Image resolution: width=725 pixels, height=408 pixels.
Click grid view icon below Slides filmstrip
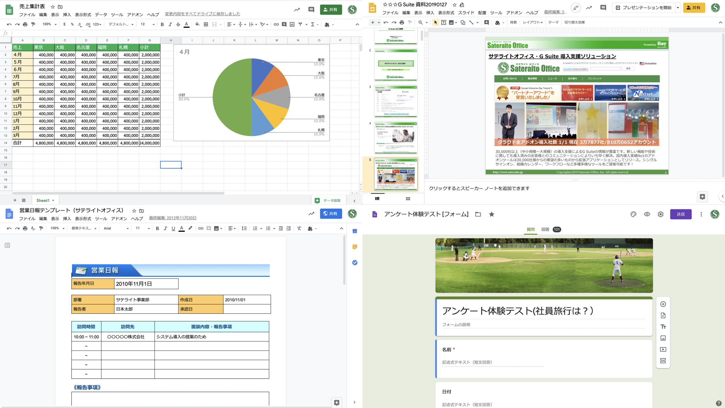point(408,198)
